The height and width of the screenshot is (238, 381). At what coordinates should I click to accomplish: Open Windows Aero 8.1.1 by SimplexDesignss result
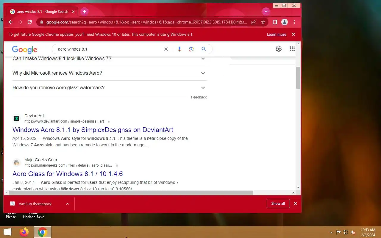click(93, 130)
